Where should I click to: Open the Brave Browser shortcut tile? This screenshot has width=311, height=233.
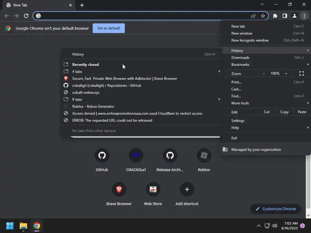pos(119,194)
